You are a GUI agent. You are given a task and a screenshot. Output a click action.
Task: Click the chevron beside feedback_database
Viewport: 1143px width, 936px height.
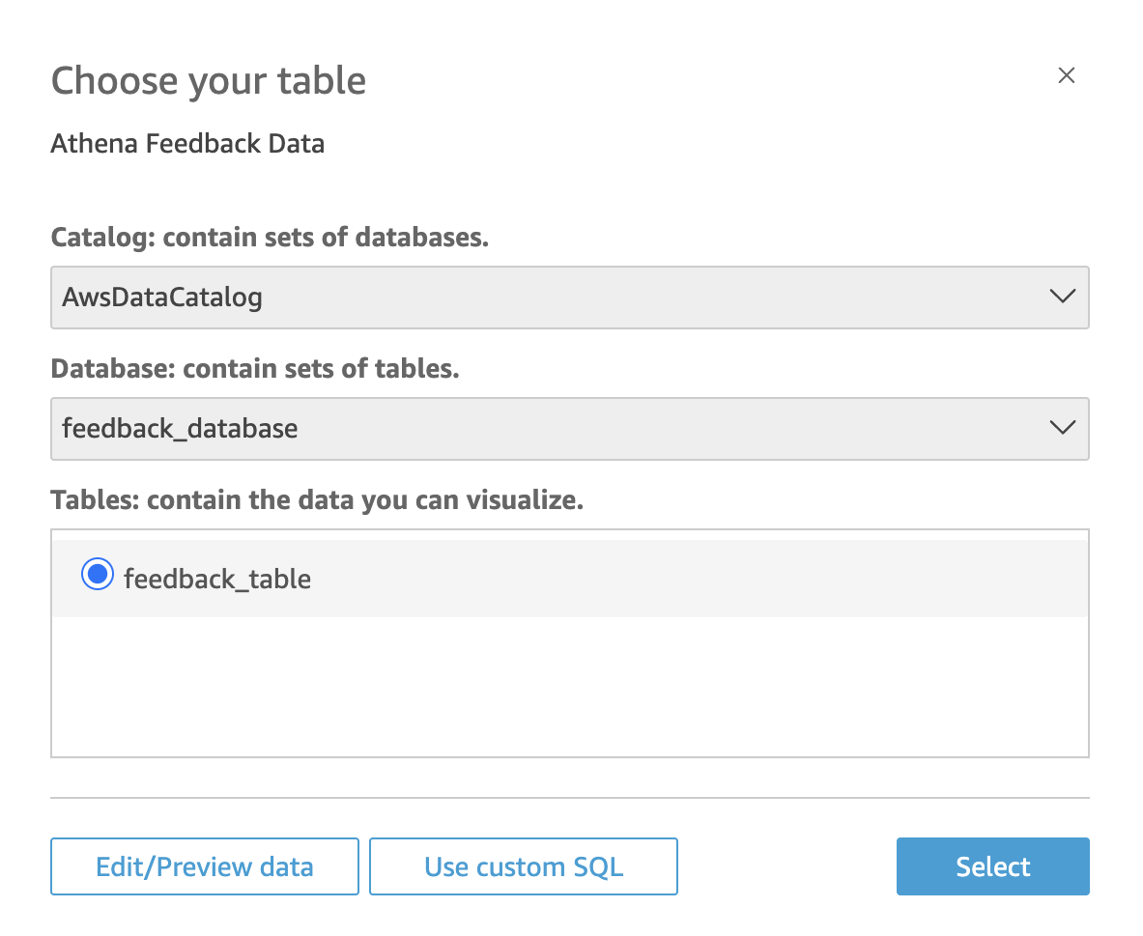[x=1062, y=428]
